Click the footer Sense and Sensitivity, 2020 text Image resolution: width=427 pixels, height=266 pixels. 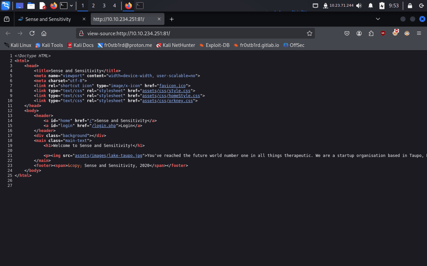117,166
